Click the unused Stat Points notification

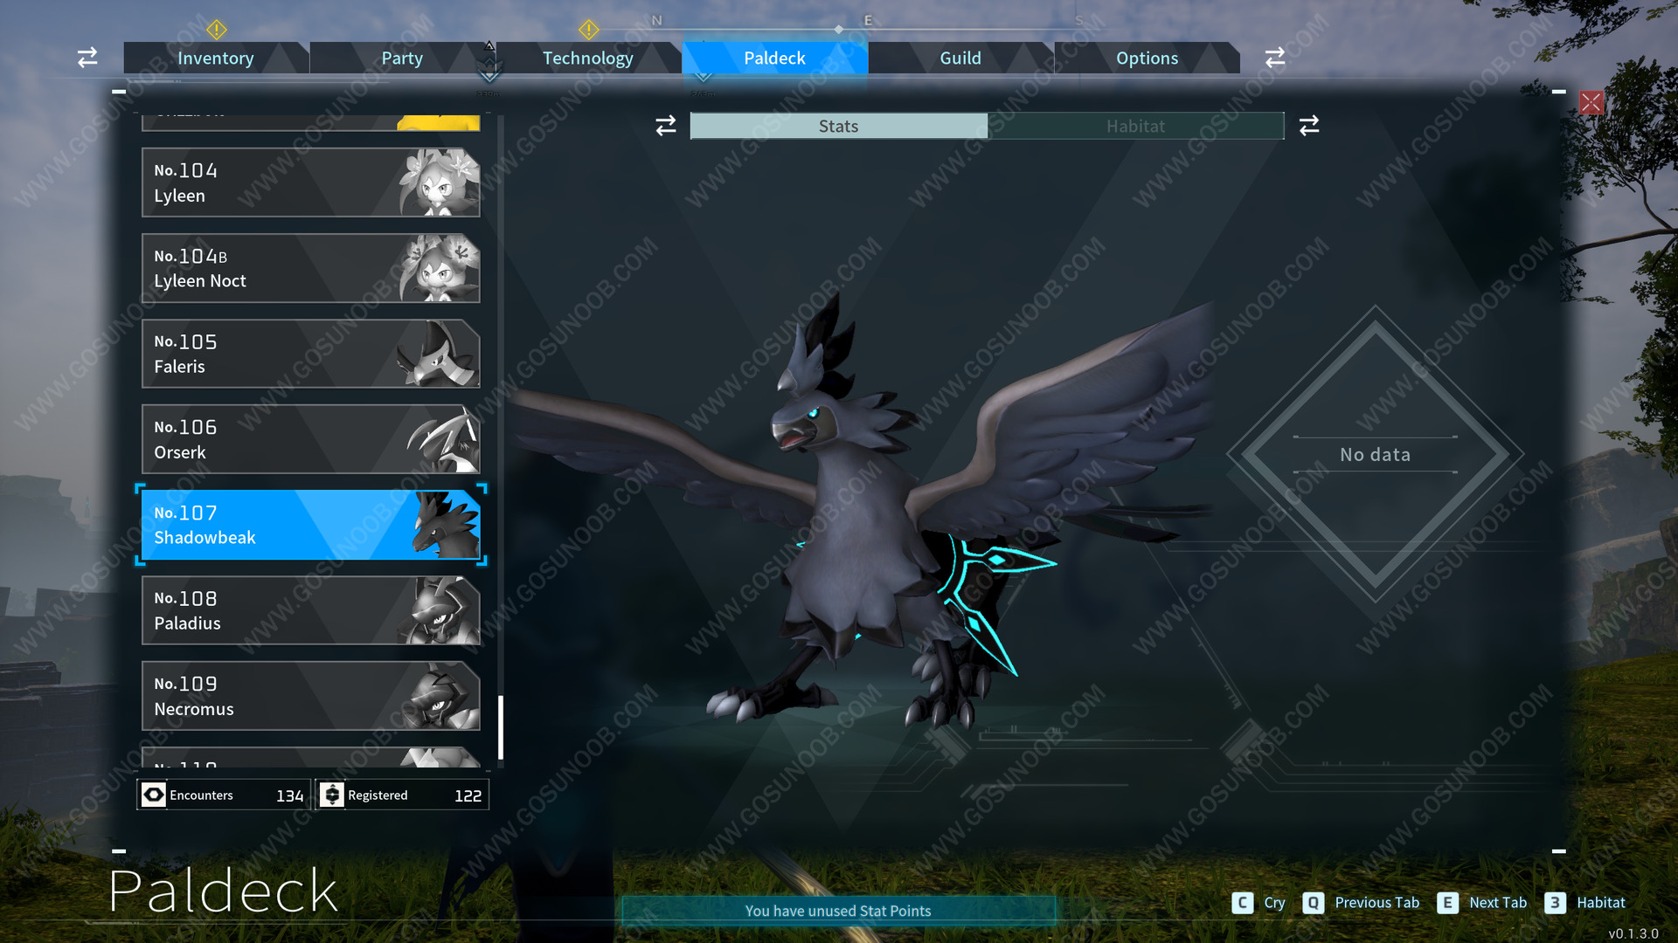tap(838, 911)
